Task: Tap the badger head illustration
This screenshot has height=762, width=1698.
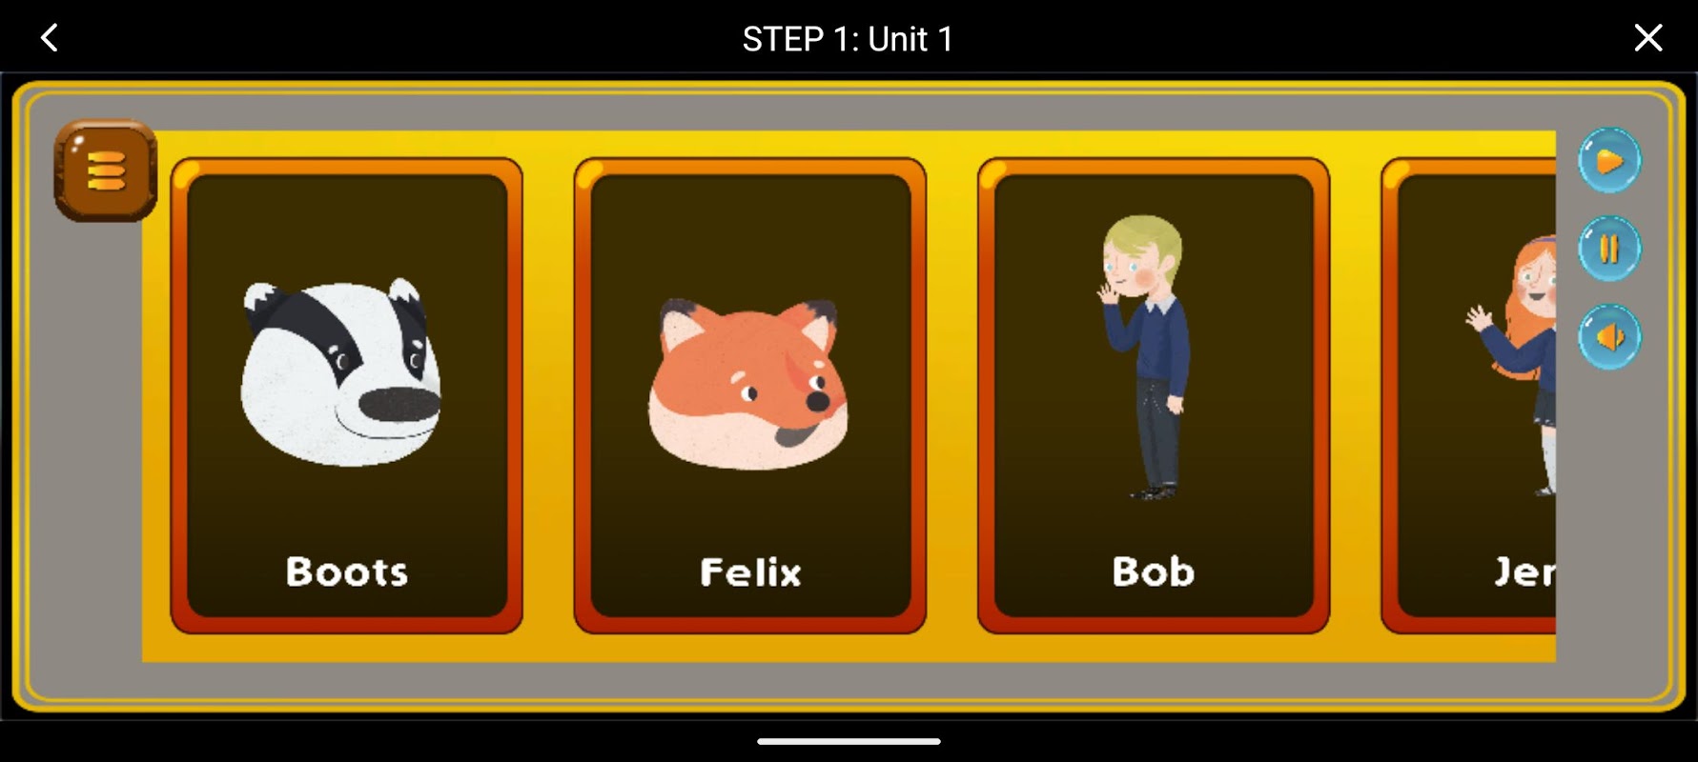Action: coord(341,371)
